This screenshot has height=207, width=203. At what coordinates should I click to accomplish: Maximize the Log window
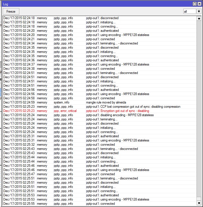coord(195,4)
